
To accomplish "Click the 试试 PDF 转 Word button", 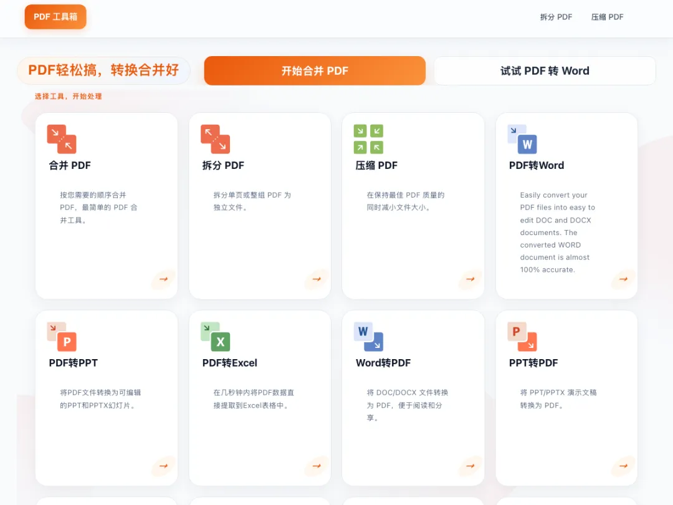I will 545,71.
